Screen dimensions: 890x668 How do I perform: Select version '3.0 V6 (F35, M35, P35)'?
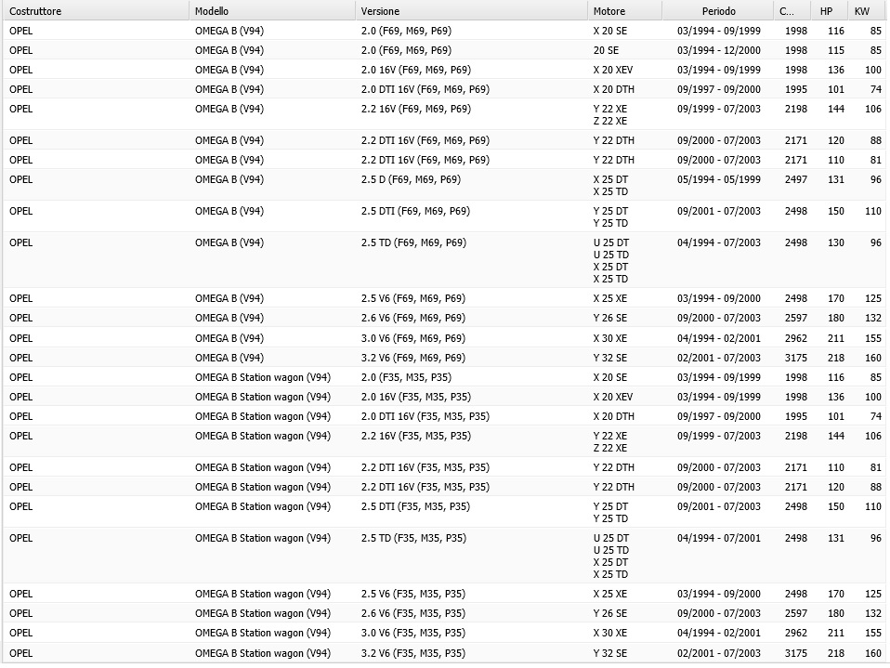coord(412,633)
